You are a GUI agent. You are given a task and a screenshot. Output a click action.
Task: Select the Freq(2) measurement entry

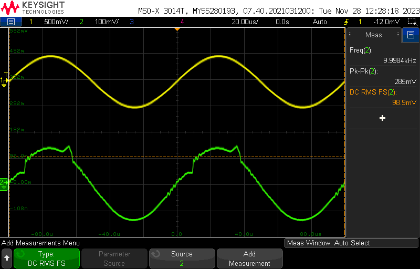(382, 55)
